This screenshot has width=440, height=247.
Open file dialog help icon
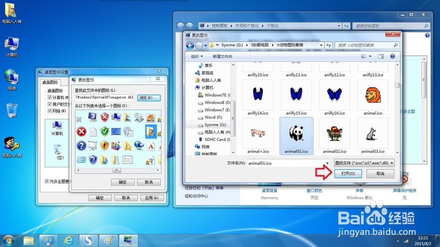(392, 56)
